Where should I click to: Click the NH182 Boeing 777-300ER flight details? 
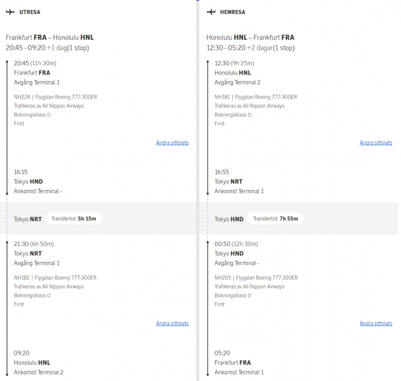(x=55, y=278)
